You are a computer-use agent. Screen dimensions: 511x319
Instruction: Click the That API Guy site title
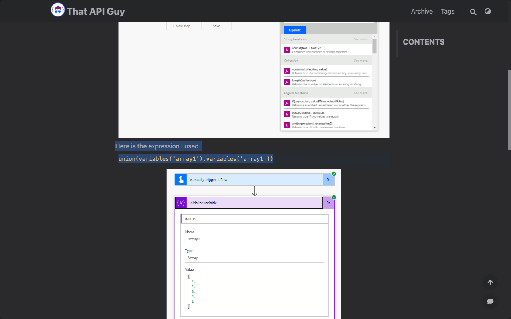pos(96,11)
